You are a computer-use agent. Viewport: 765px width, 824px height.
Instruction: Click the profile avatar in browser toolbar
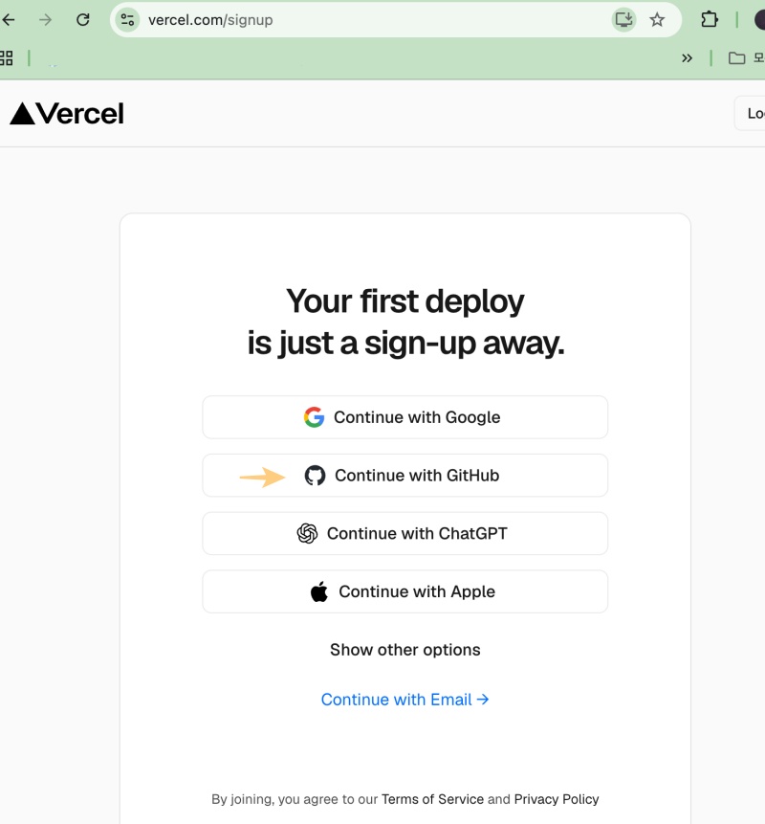click(x=760, y=20)
